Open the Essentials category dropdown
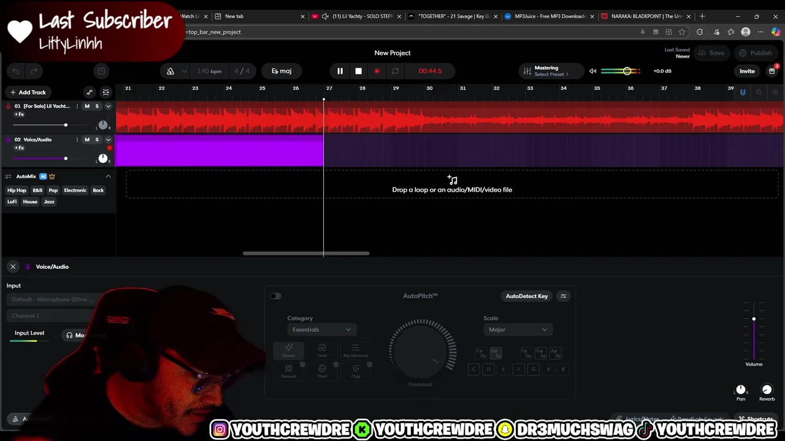The height and width of the screenshot is (441, 785). pyautogui.click(x=321, y=330)
